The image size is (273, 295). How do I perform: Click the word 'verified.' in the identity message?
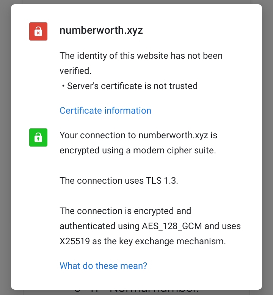(x=75, y=71)
